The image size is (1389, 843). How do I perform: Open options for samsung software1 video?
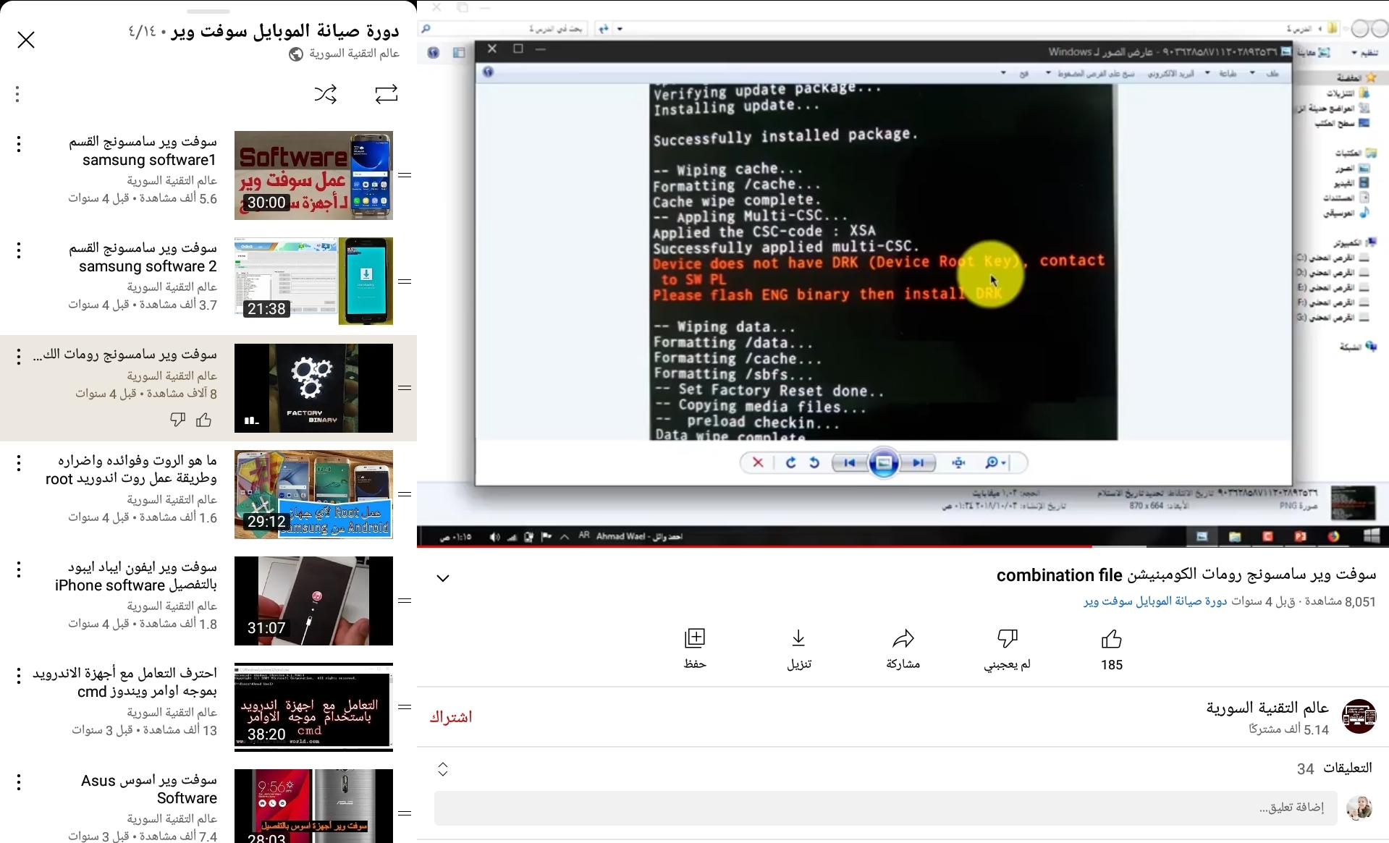[x=19, y=144]
